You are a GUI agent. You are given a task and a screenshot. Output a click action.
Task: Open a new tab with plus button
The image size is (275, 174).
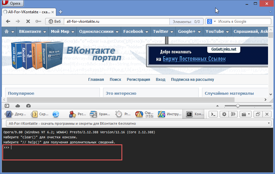pyautogui.click(x=60, y=12)
